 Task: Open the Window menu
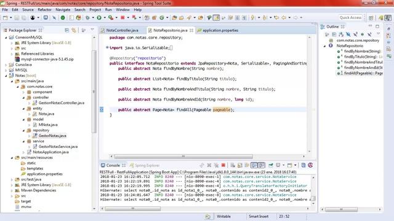pyautogui.click(x=123, y=10)
